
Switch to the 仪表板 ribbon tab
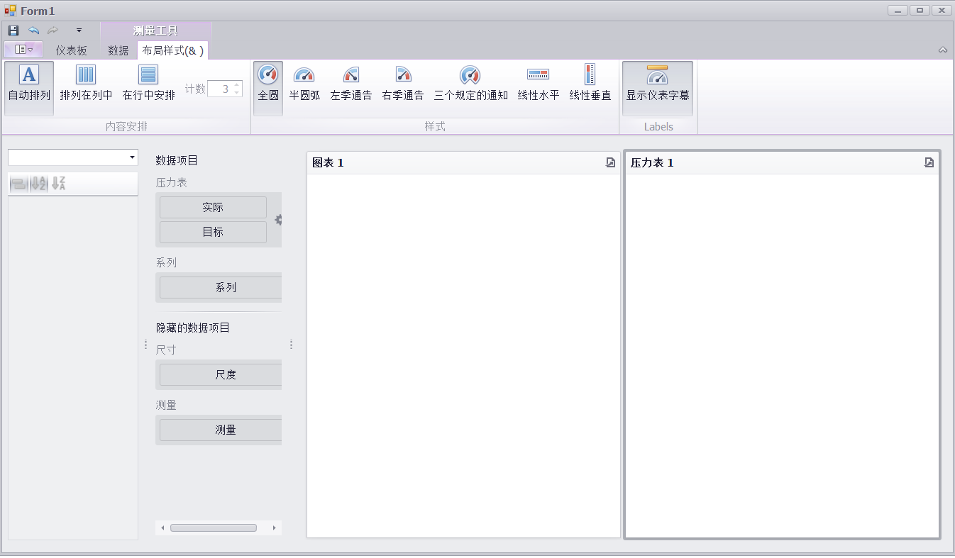[72, 50]
